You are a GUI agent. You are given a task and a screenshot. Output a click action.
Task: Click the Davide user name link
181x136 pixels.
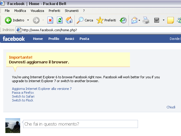point(175,39)
